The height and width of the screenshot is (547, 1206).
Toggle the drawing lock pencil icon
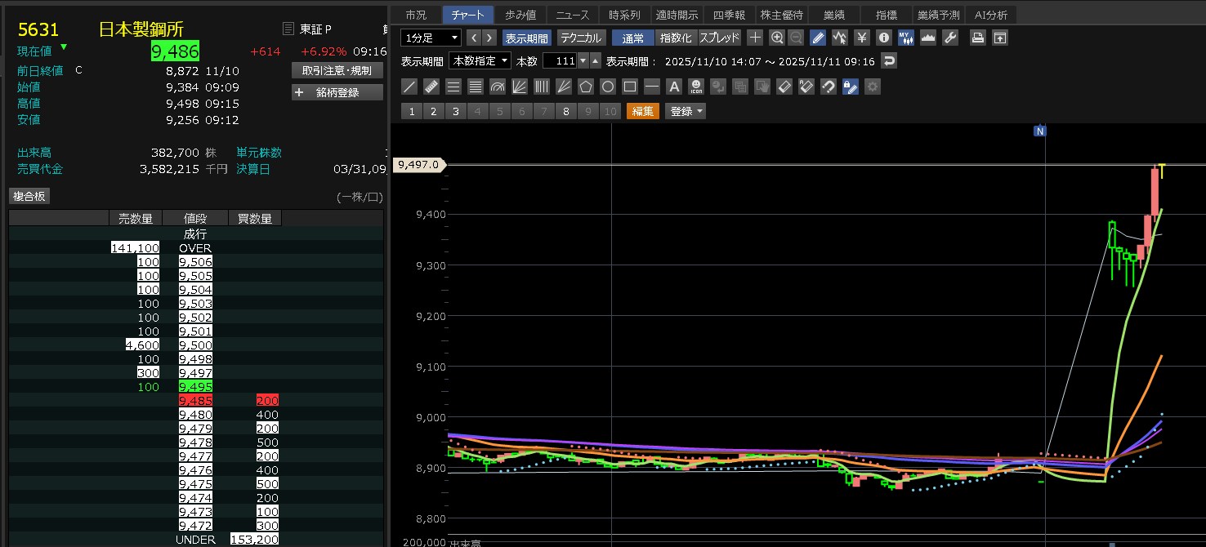point(850,87)
